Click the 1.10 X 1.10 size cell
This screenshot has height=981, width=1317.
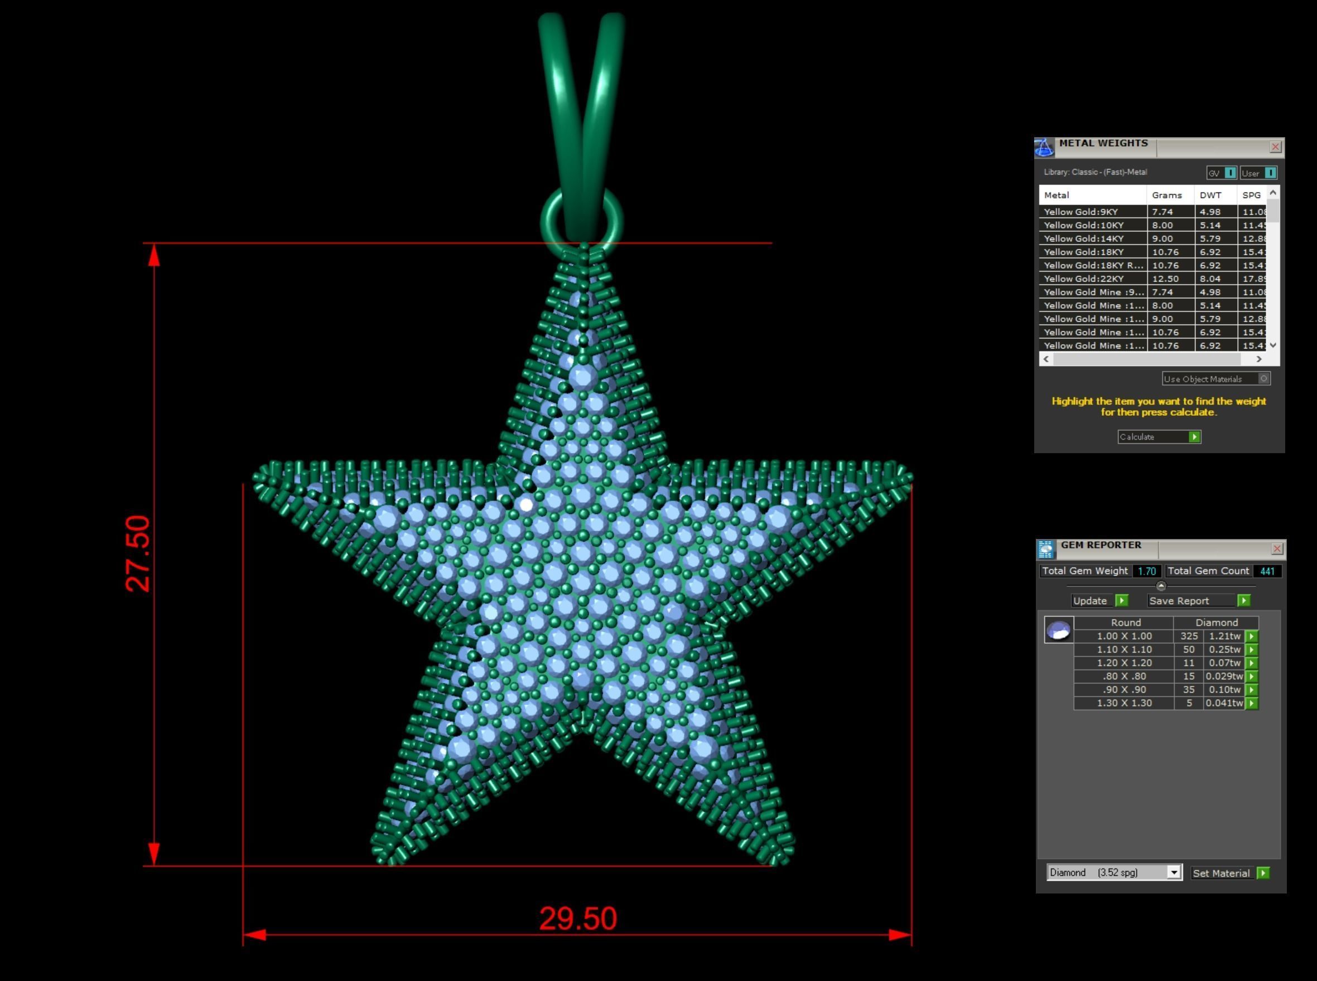click(1124, 650)
